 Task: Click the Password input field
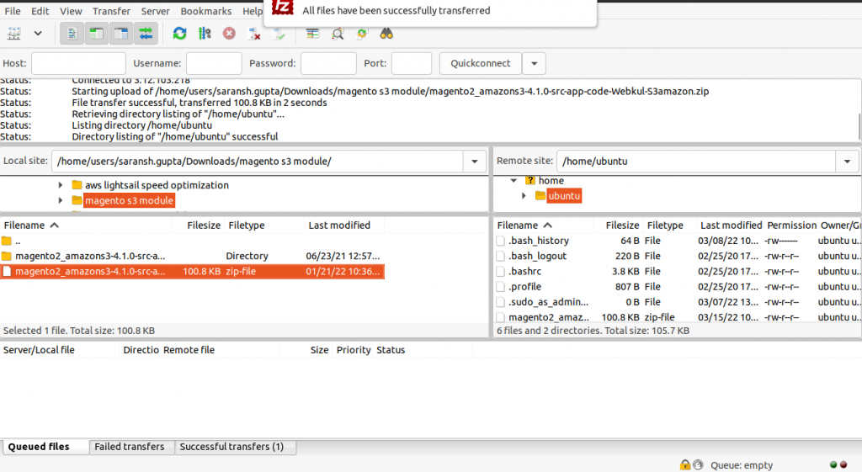coord(328,63)
